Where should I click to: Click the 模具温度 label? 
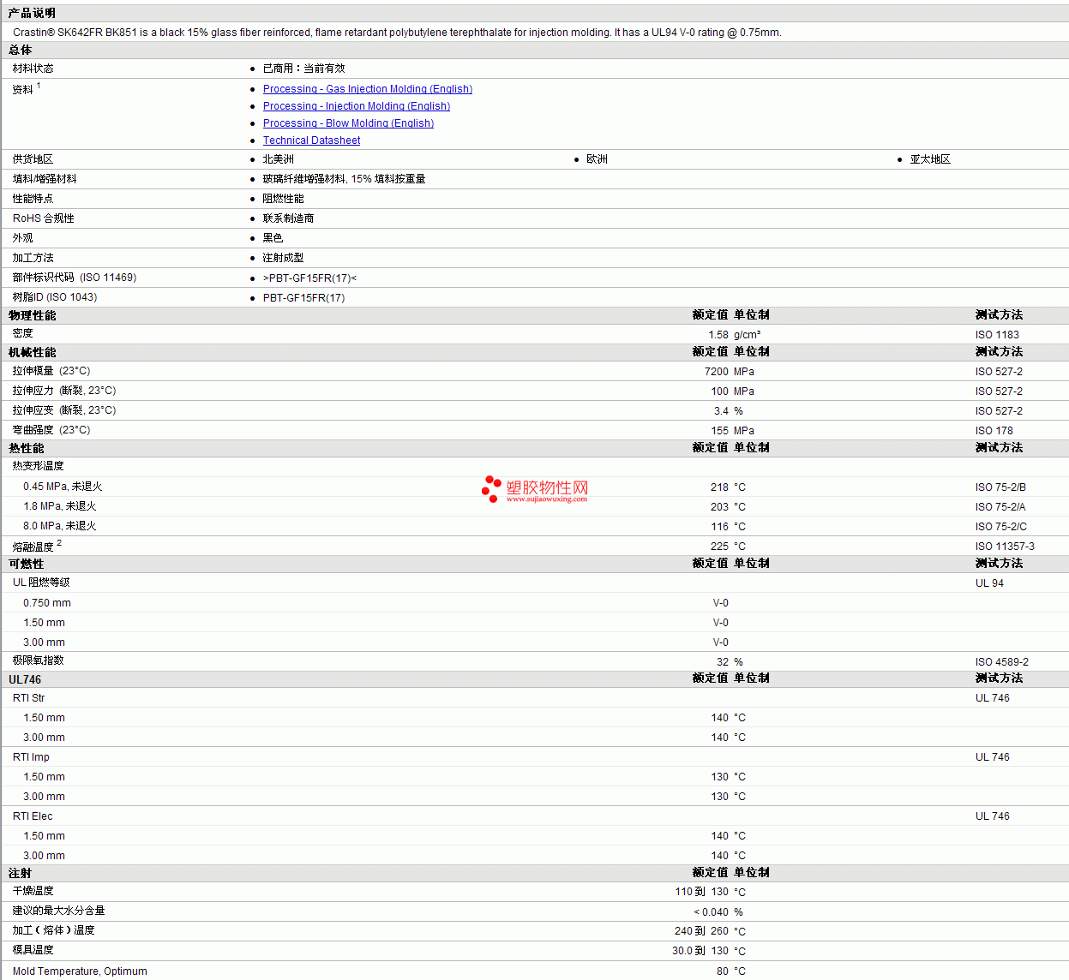pos(33,950)
